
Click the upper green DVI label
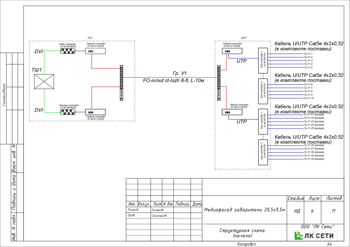click(39, 52)
